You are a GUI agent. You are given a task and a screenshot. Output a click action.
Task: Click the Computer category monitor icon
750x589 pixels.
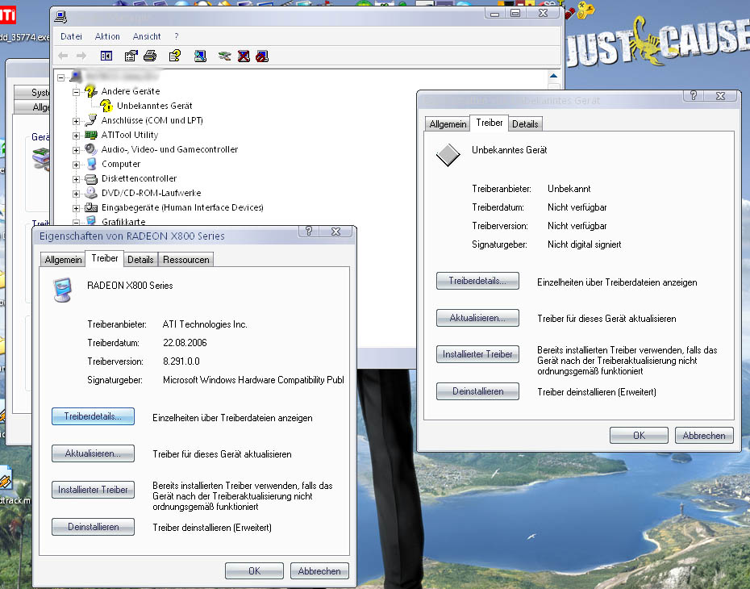point(91,164)
